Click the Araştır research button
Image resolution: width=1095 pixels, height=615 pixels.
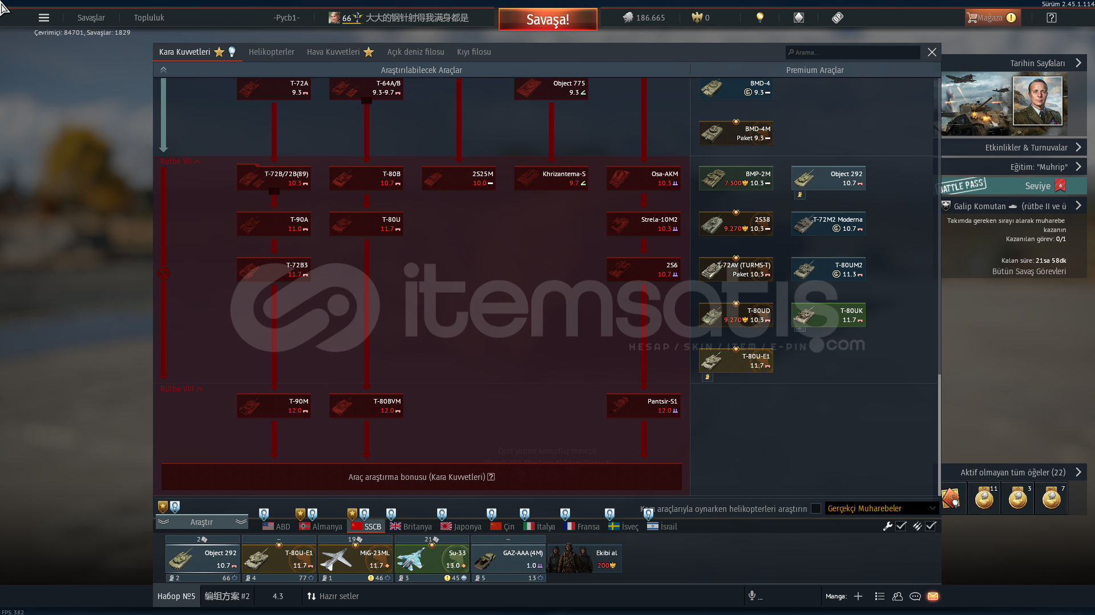tap(201, 522)
